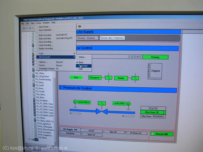Choose Save recording menu entry
203x152 pixels.
[46, 42]
